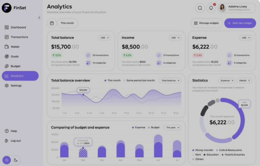Click the Manage widgets button
Screen dimensions: 260x166
point(207,23)
